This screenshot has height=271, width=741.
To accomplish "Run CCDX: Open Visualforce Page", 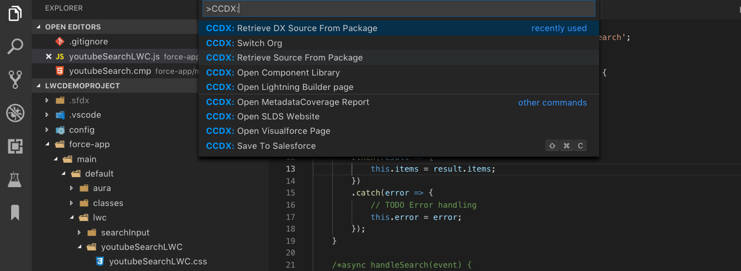I will [x=398, y=131].
